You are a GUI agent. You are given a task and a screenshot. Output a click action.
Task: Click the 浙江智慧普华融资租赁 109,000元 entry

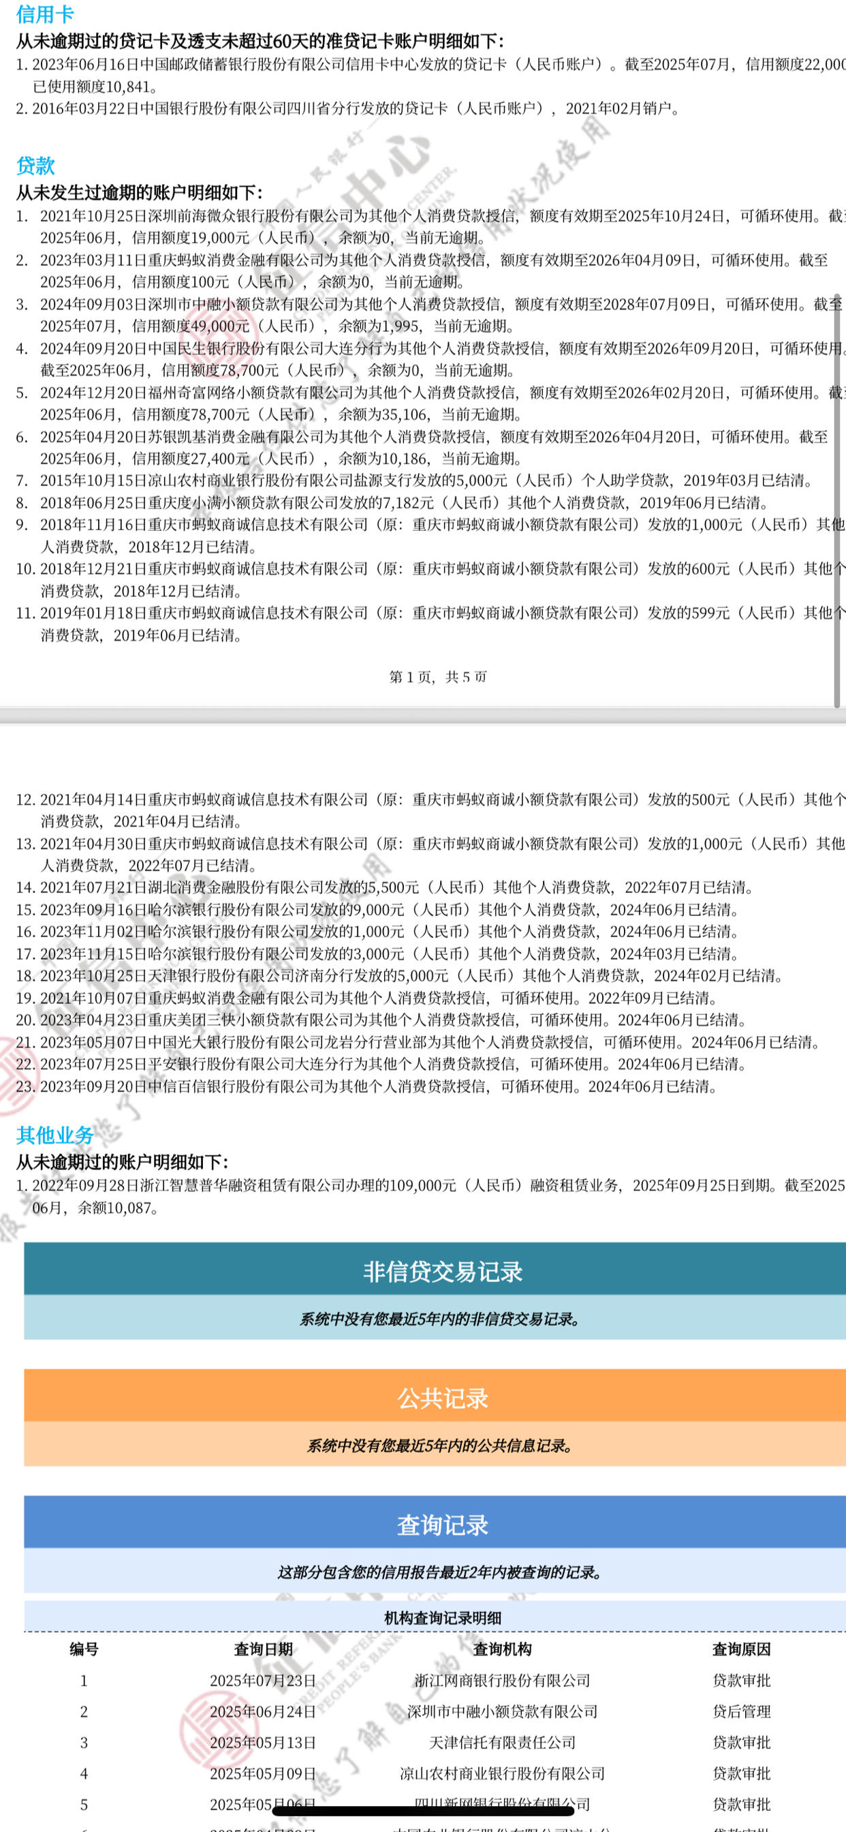pyautogui.click(x=430, y=1196)
